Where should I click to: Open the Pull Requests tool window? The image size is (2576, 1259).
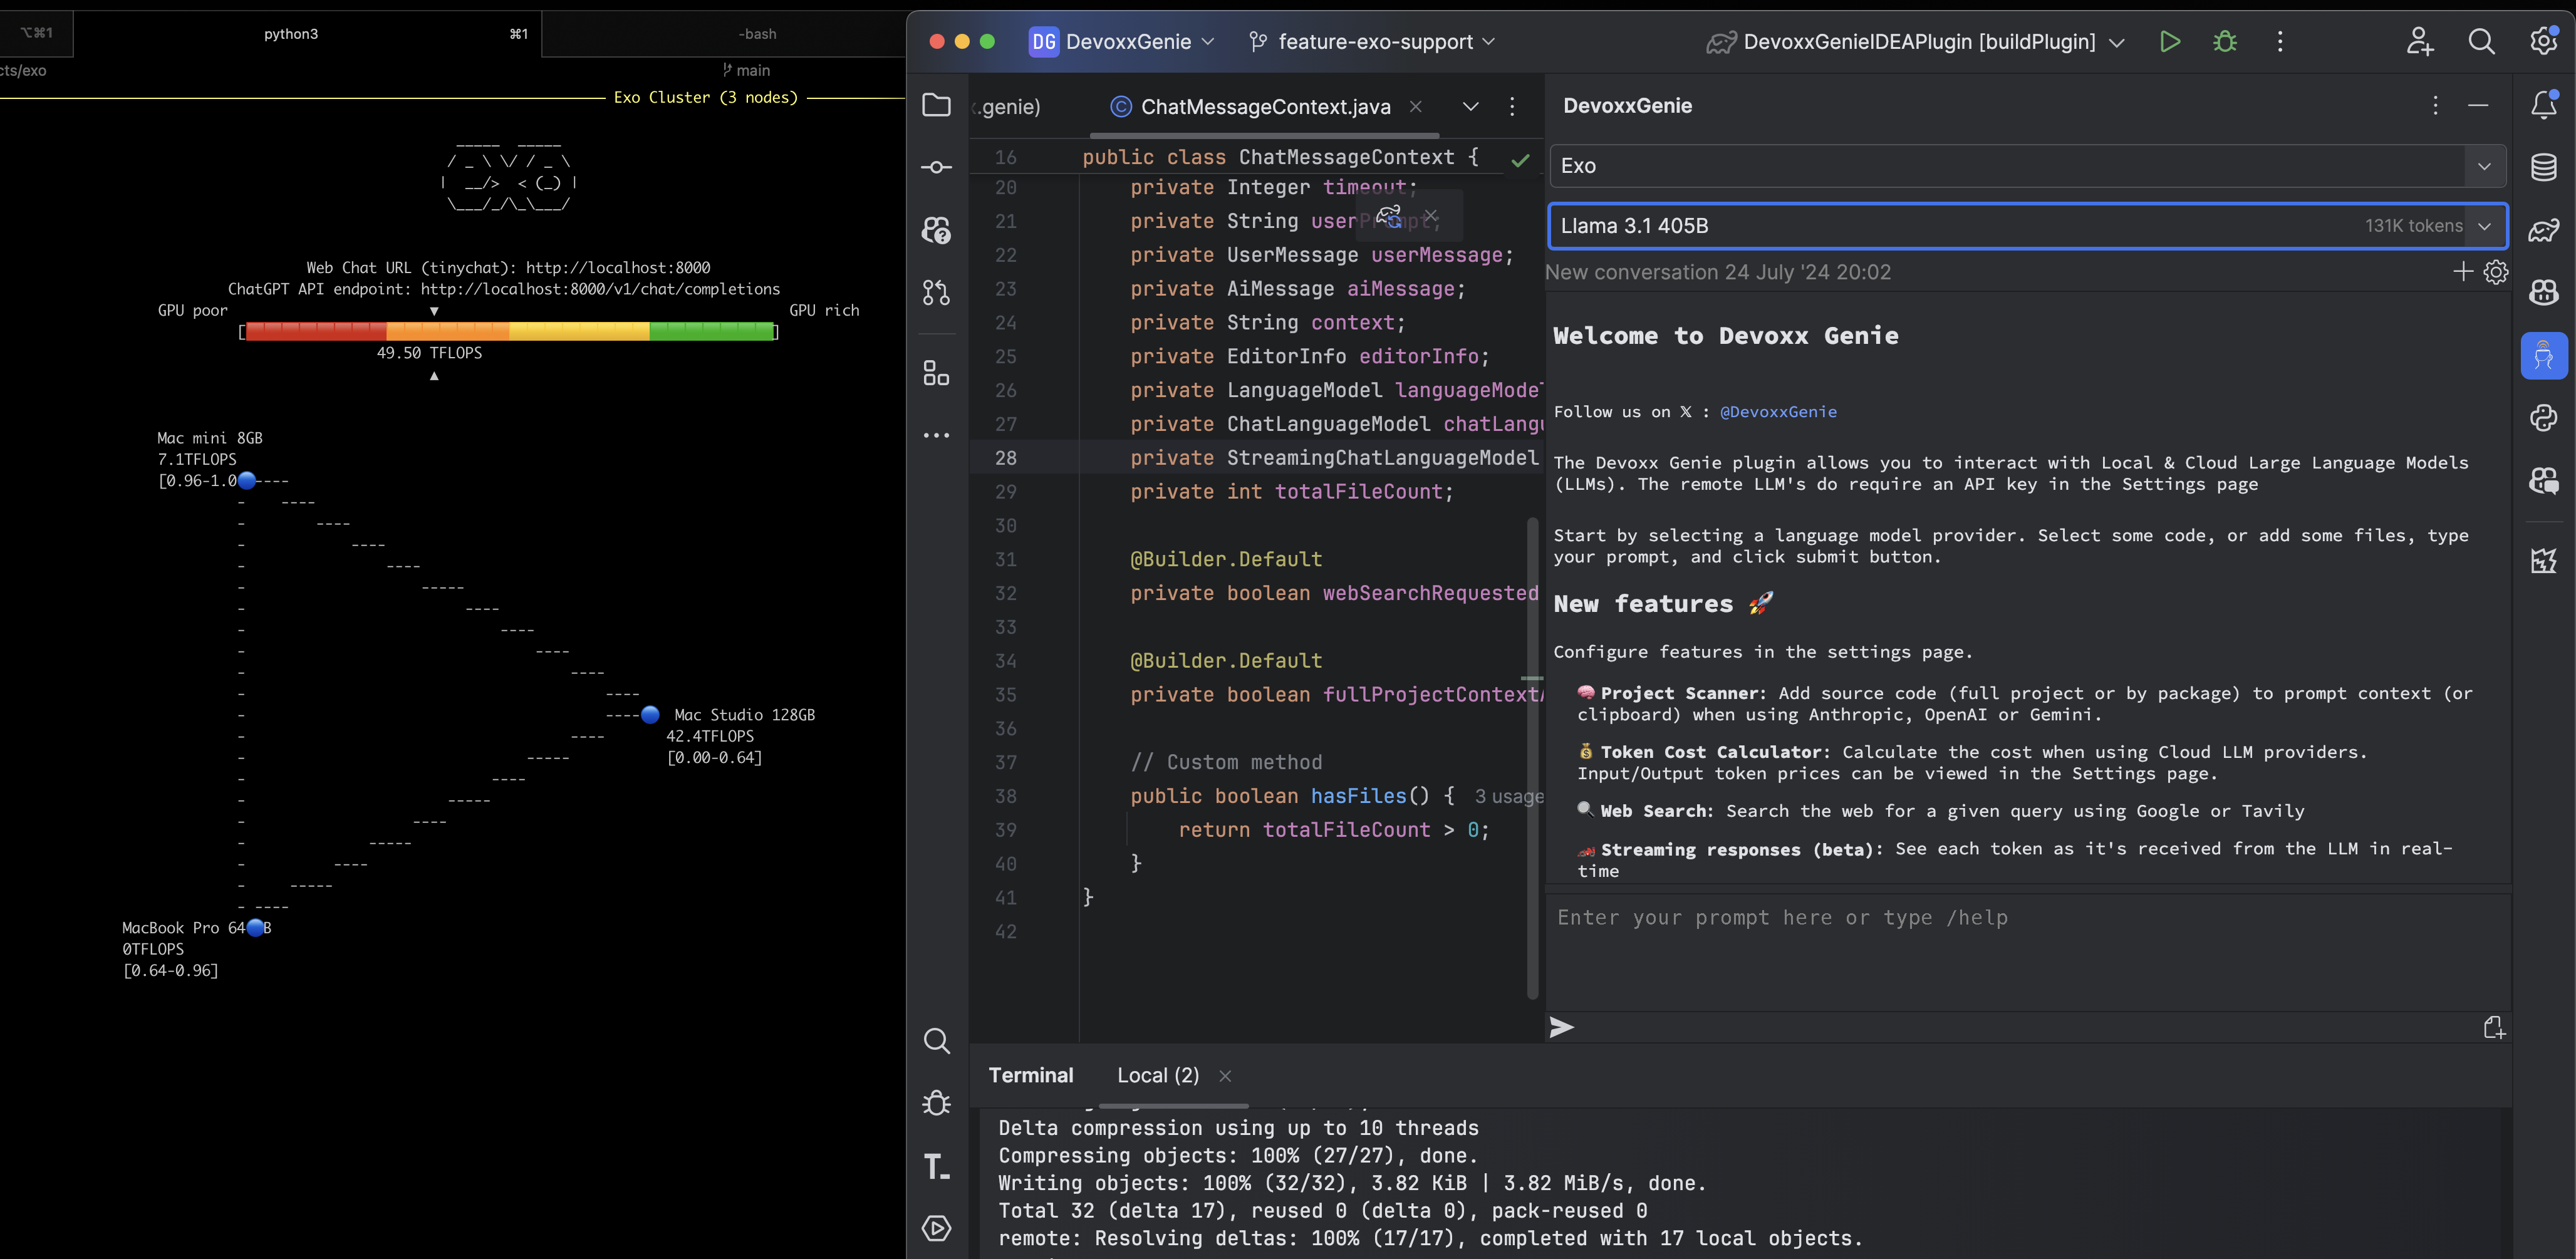936,293
